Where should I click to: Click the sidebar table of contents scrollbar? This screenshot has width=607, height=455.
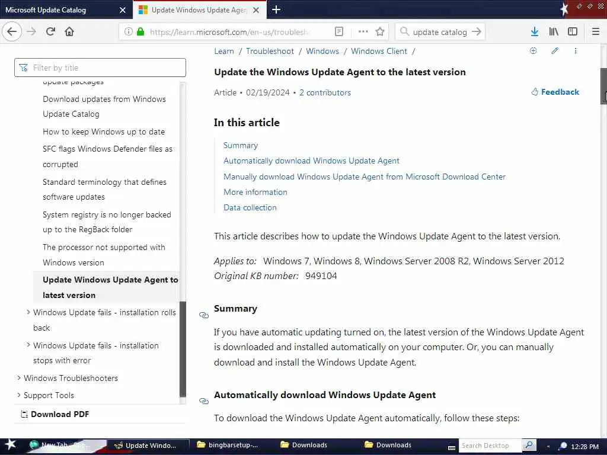click(x=183, y=348)
